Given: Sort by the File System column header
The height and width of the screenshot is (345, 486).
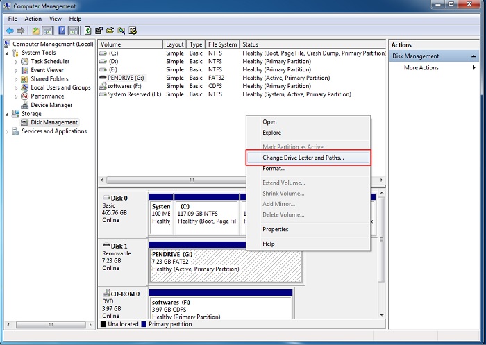Looking at the screenshot, I should [222, 44].
